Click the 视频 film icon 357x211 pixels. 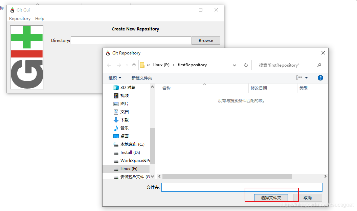coord(116,96)
